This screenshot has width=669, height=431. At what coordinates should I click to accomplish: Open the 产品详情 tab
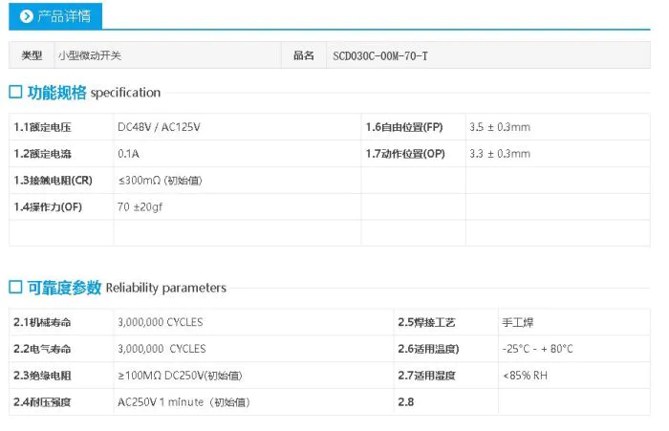click(55, 16)
